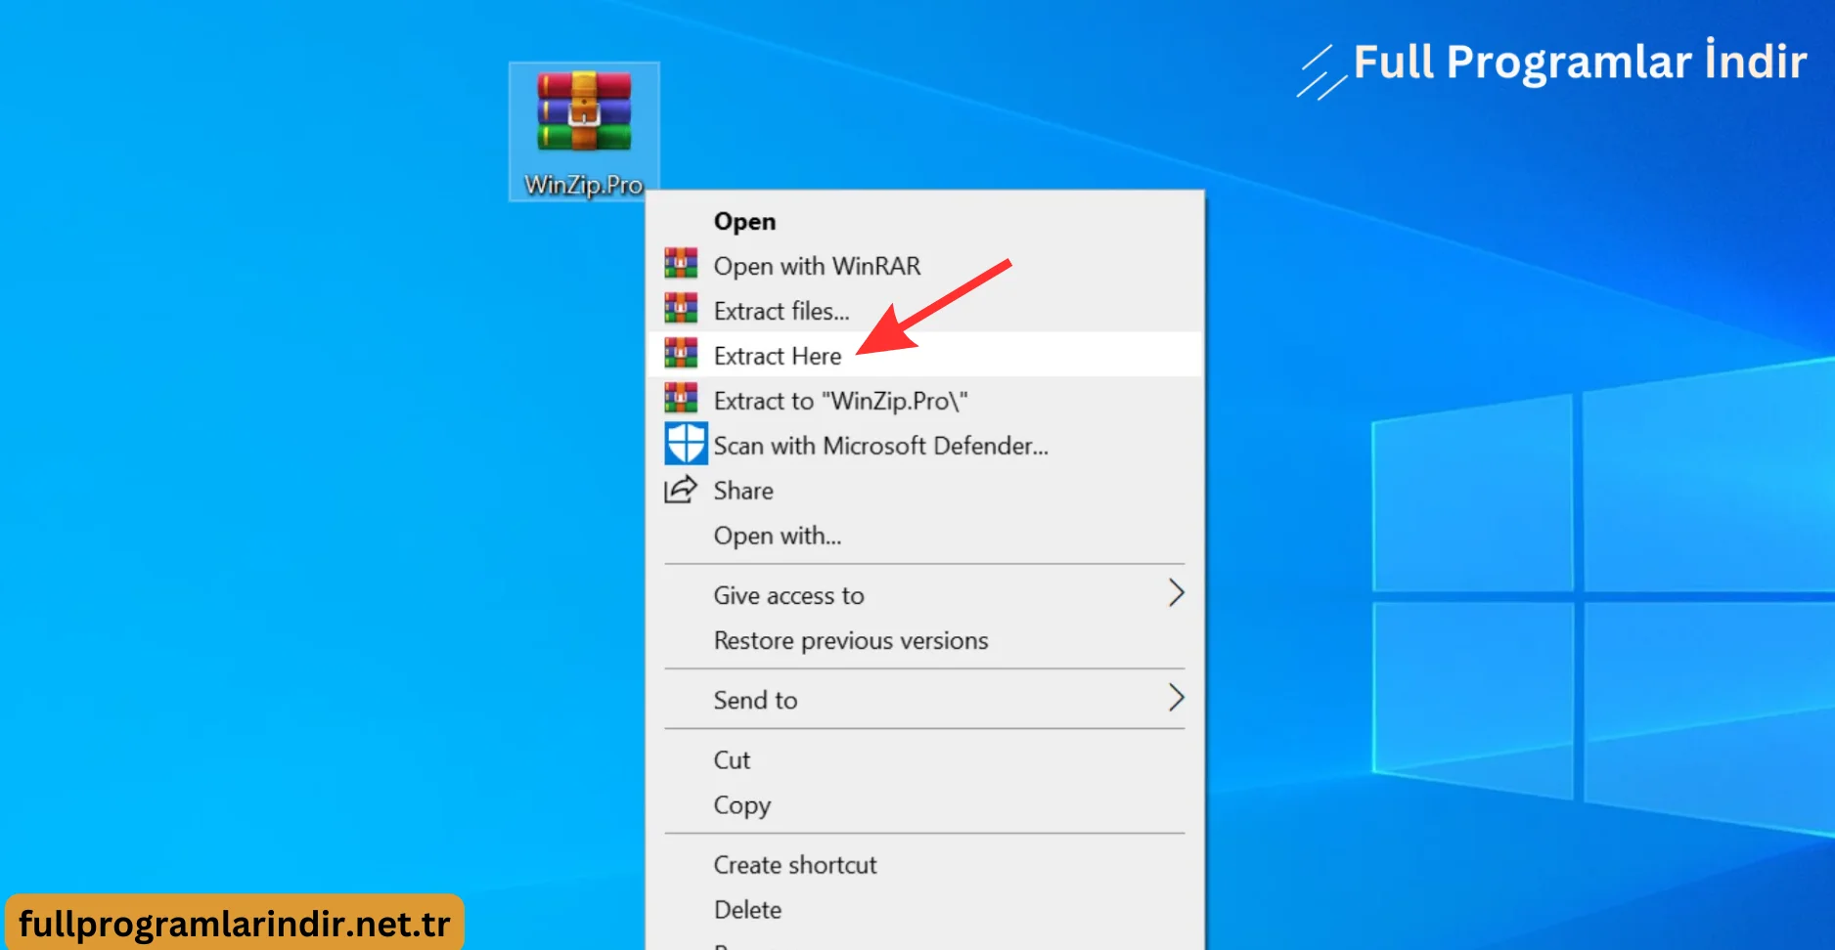This screenshot has height=950, width=1835.
Task: Click the WinRAR icon beside Extract Here
Action: pos(681,353)
